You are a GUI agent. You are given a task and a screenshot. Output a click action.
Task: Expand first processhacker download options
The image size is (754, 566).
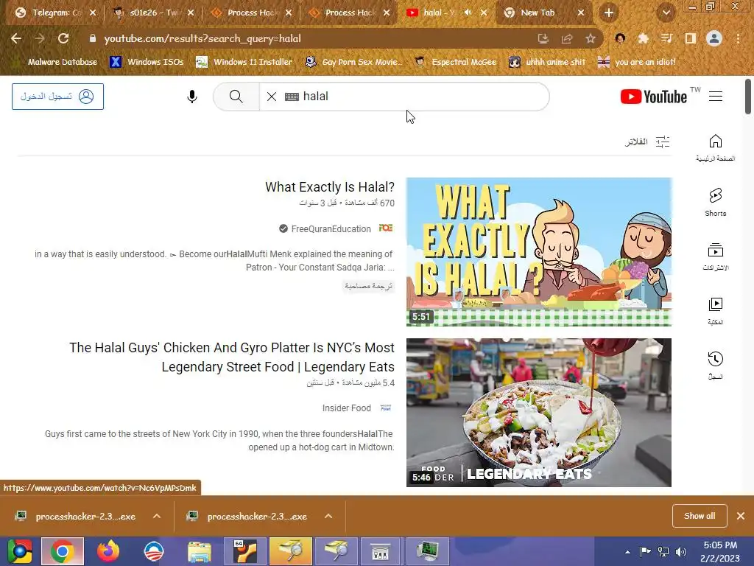pyautogui.click(x=157, y=516)
